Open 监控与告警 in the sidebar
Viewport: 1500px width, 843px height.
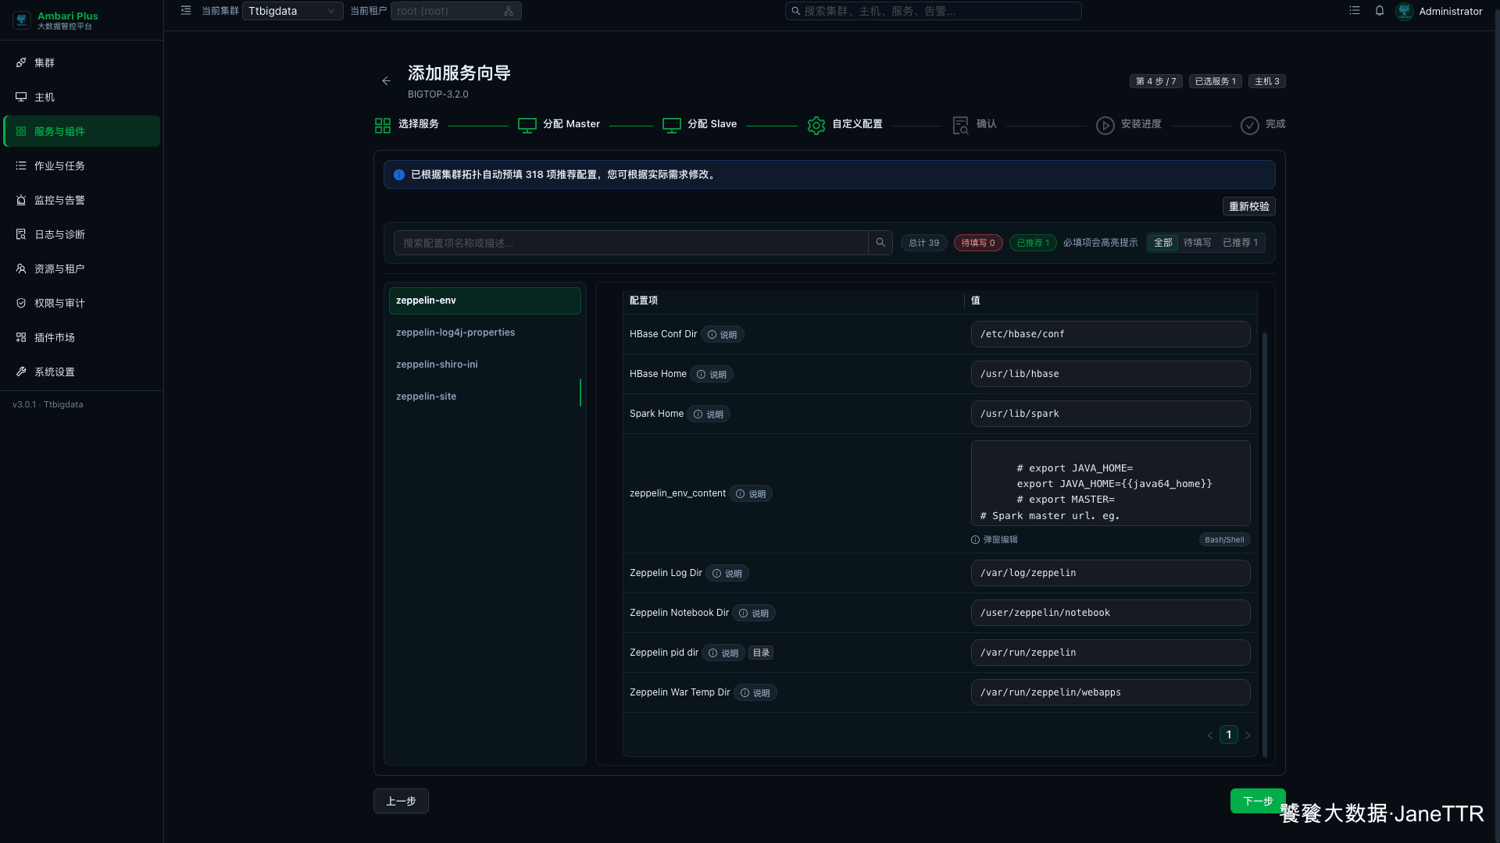tap(82, 200)
